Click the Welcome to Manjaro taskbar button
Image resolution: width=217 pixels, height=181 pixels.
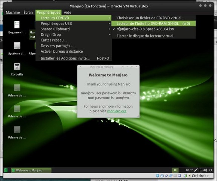(31, 170)
